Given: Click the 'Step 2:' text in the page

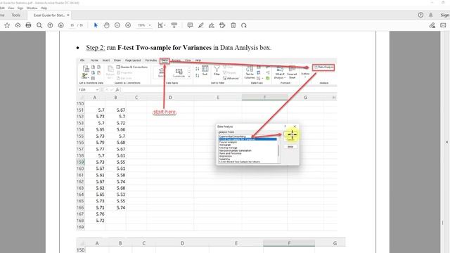Looking at the screenshot, I should 96,48.
